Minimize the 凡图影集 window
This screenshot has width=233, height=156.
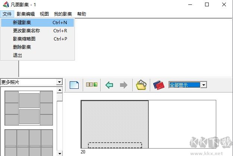(x=190, y=4)
